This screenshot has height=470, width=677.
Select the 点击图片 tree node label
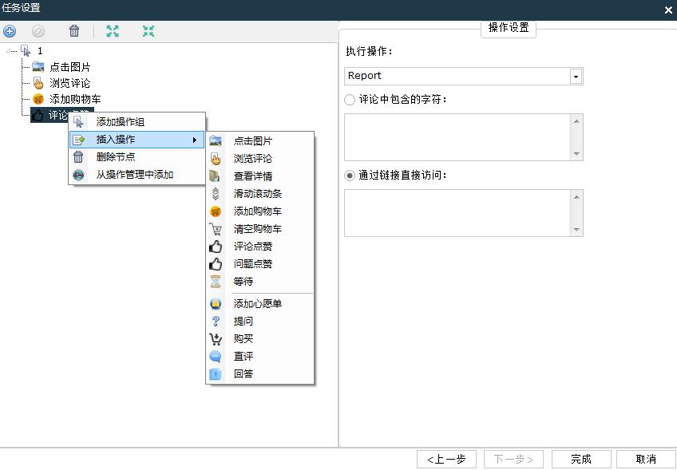point(70,67)
